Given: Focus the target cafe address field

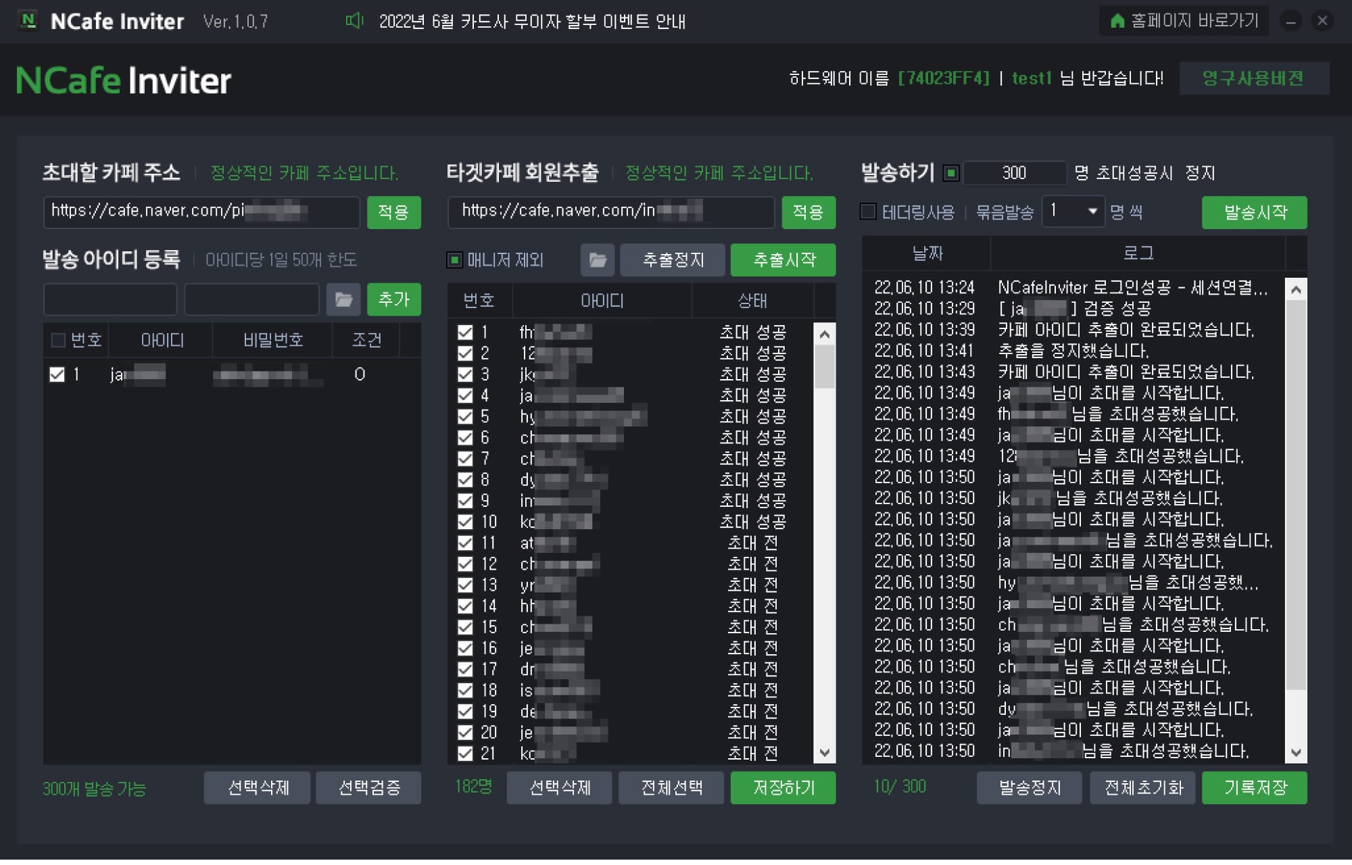Looking at the screenshot, I should coord(611,212).
